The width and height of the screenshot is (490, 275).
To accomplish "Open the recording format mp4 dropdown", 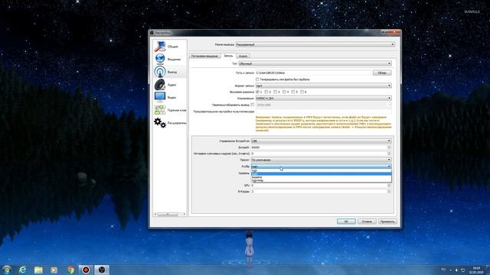I will pyautogui.click(x=323, y=86).
